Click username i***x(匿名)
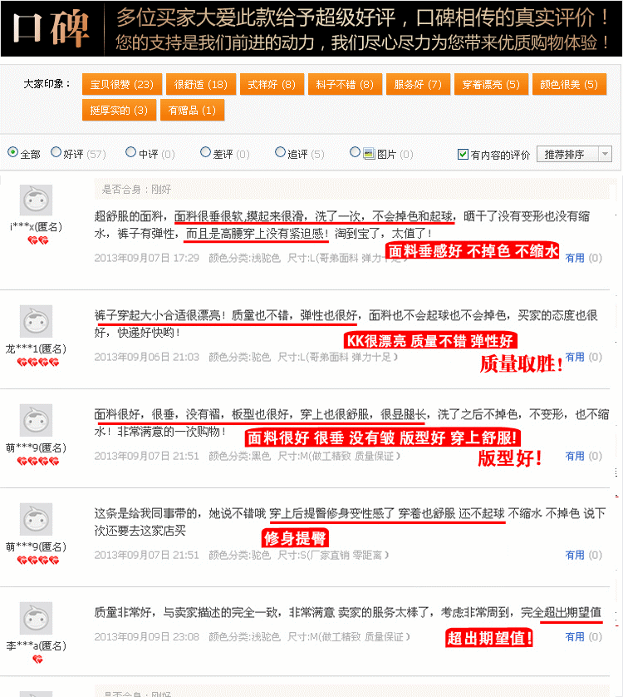The width and height of the screenshot is (623, 697). pos(36,227)
